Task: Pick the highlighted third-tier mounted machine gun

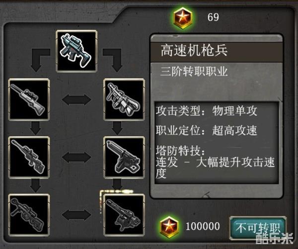Action: [124, 215]
